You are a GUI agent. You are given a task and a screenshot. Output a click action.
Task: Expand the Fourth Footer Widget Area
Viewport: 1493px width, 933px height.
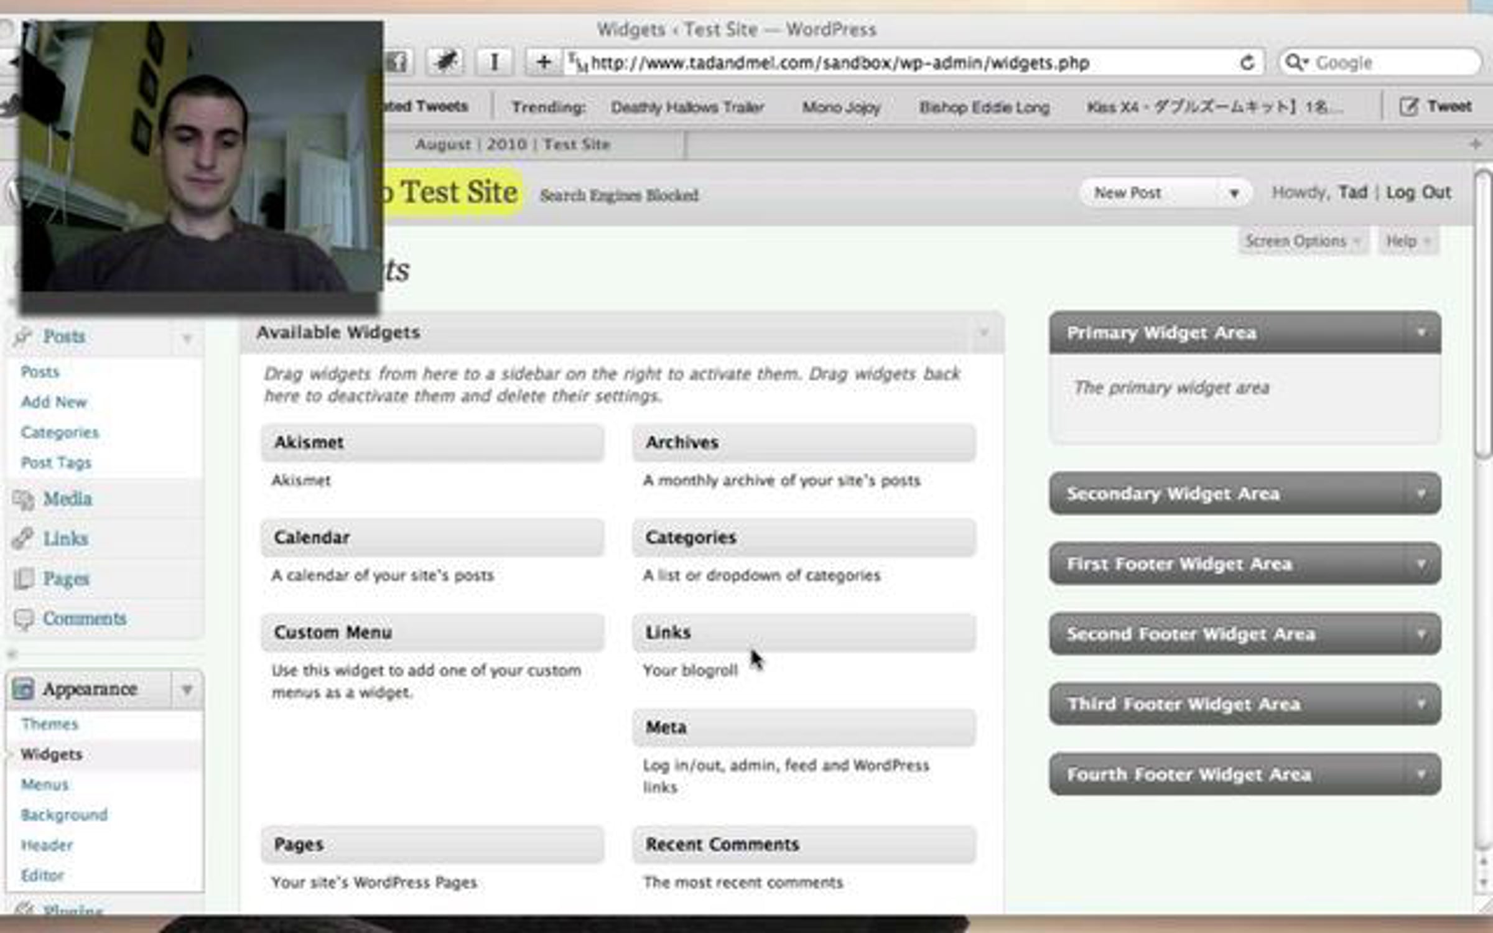pyautogui.click(x=1421, y=774)
